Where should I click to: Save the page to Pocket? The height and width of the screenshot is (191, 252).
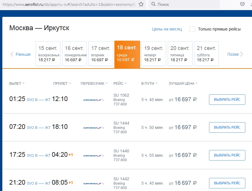242,4
